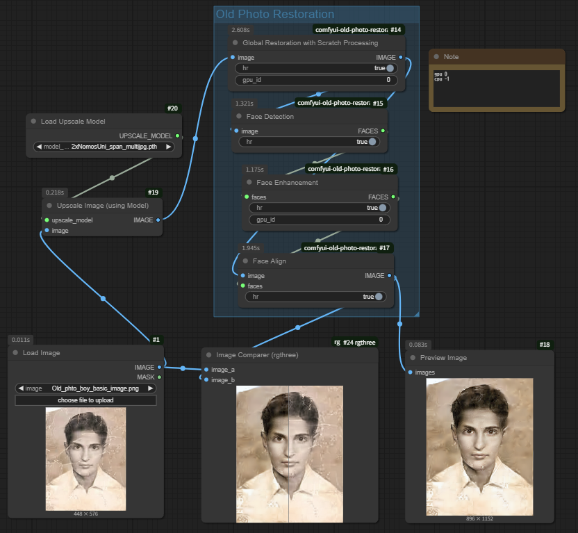Switch off hr in Face Align node
578x533 pixels.
pyautogui.click(x=379, y=297)
